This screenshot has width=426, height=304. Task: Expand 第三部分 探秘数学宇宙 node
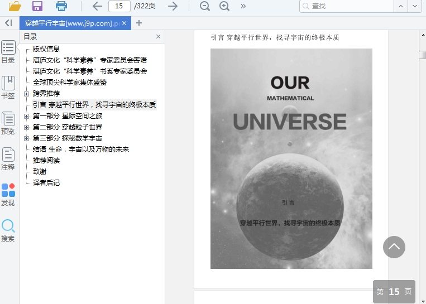point(26,138)
